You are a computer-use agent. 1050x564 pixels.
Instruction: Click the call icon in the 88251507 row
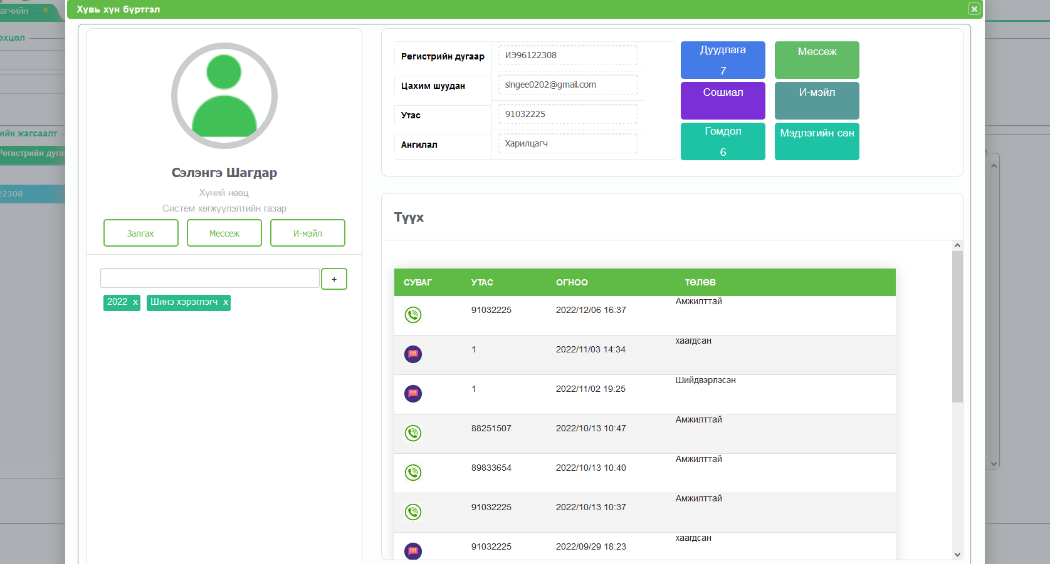pyautogui.click(x=413, y=433)
